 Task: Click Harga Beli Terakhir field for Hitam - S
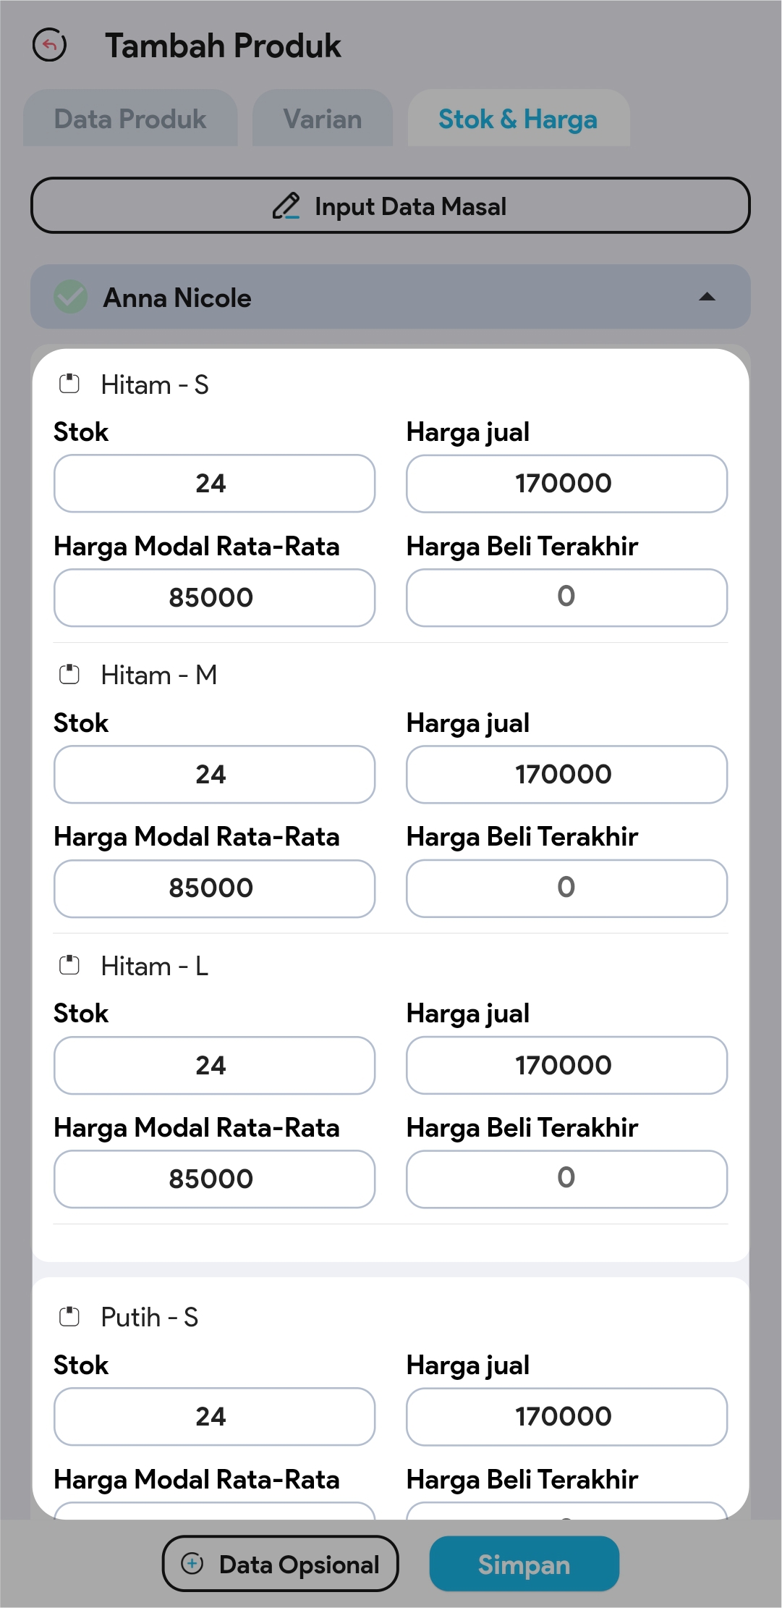click(x=566, y=597)
